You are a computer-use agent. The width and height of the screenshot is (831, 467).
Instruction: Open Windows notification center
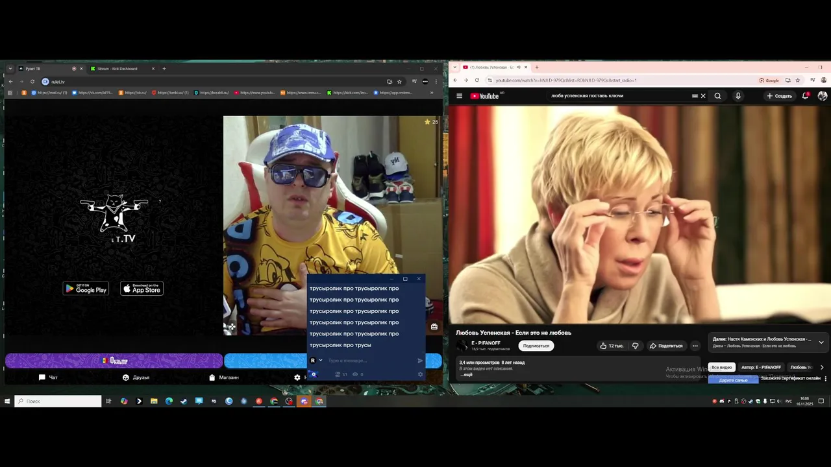coord(821,401)
